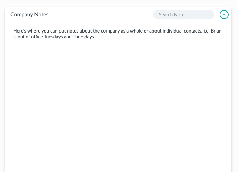Click the teal divider under the header

pos(118,22)
